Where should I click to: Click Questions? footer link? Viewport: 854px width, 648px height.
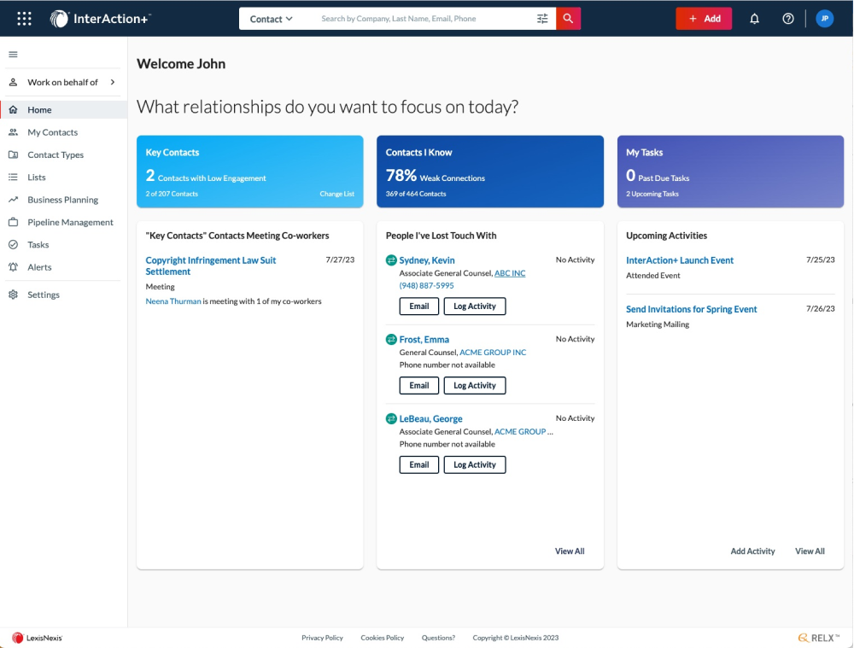tap(438, 638)
